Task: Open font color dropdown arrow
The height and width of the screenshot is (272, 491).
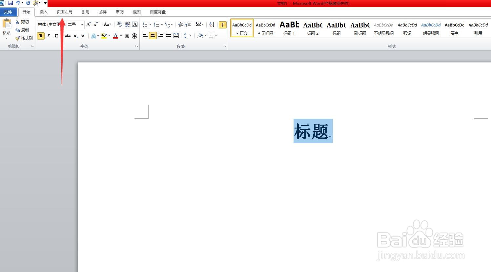Action: 121,36
